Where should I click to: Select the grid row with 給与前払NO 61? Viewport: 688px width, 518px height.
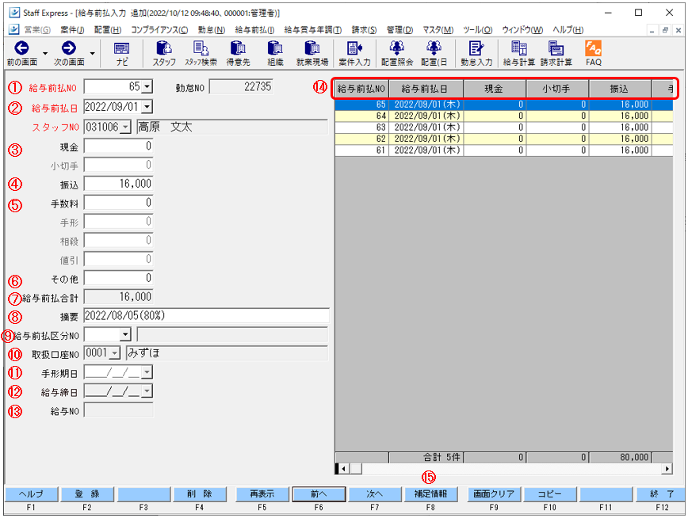click(504, 150)
